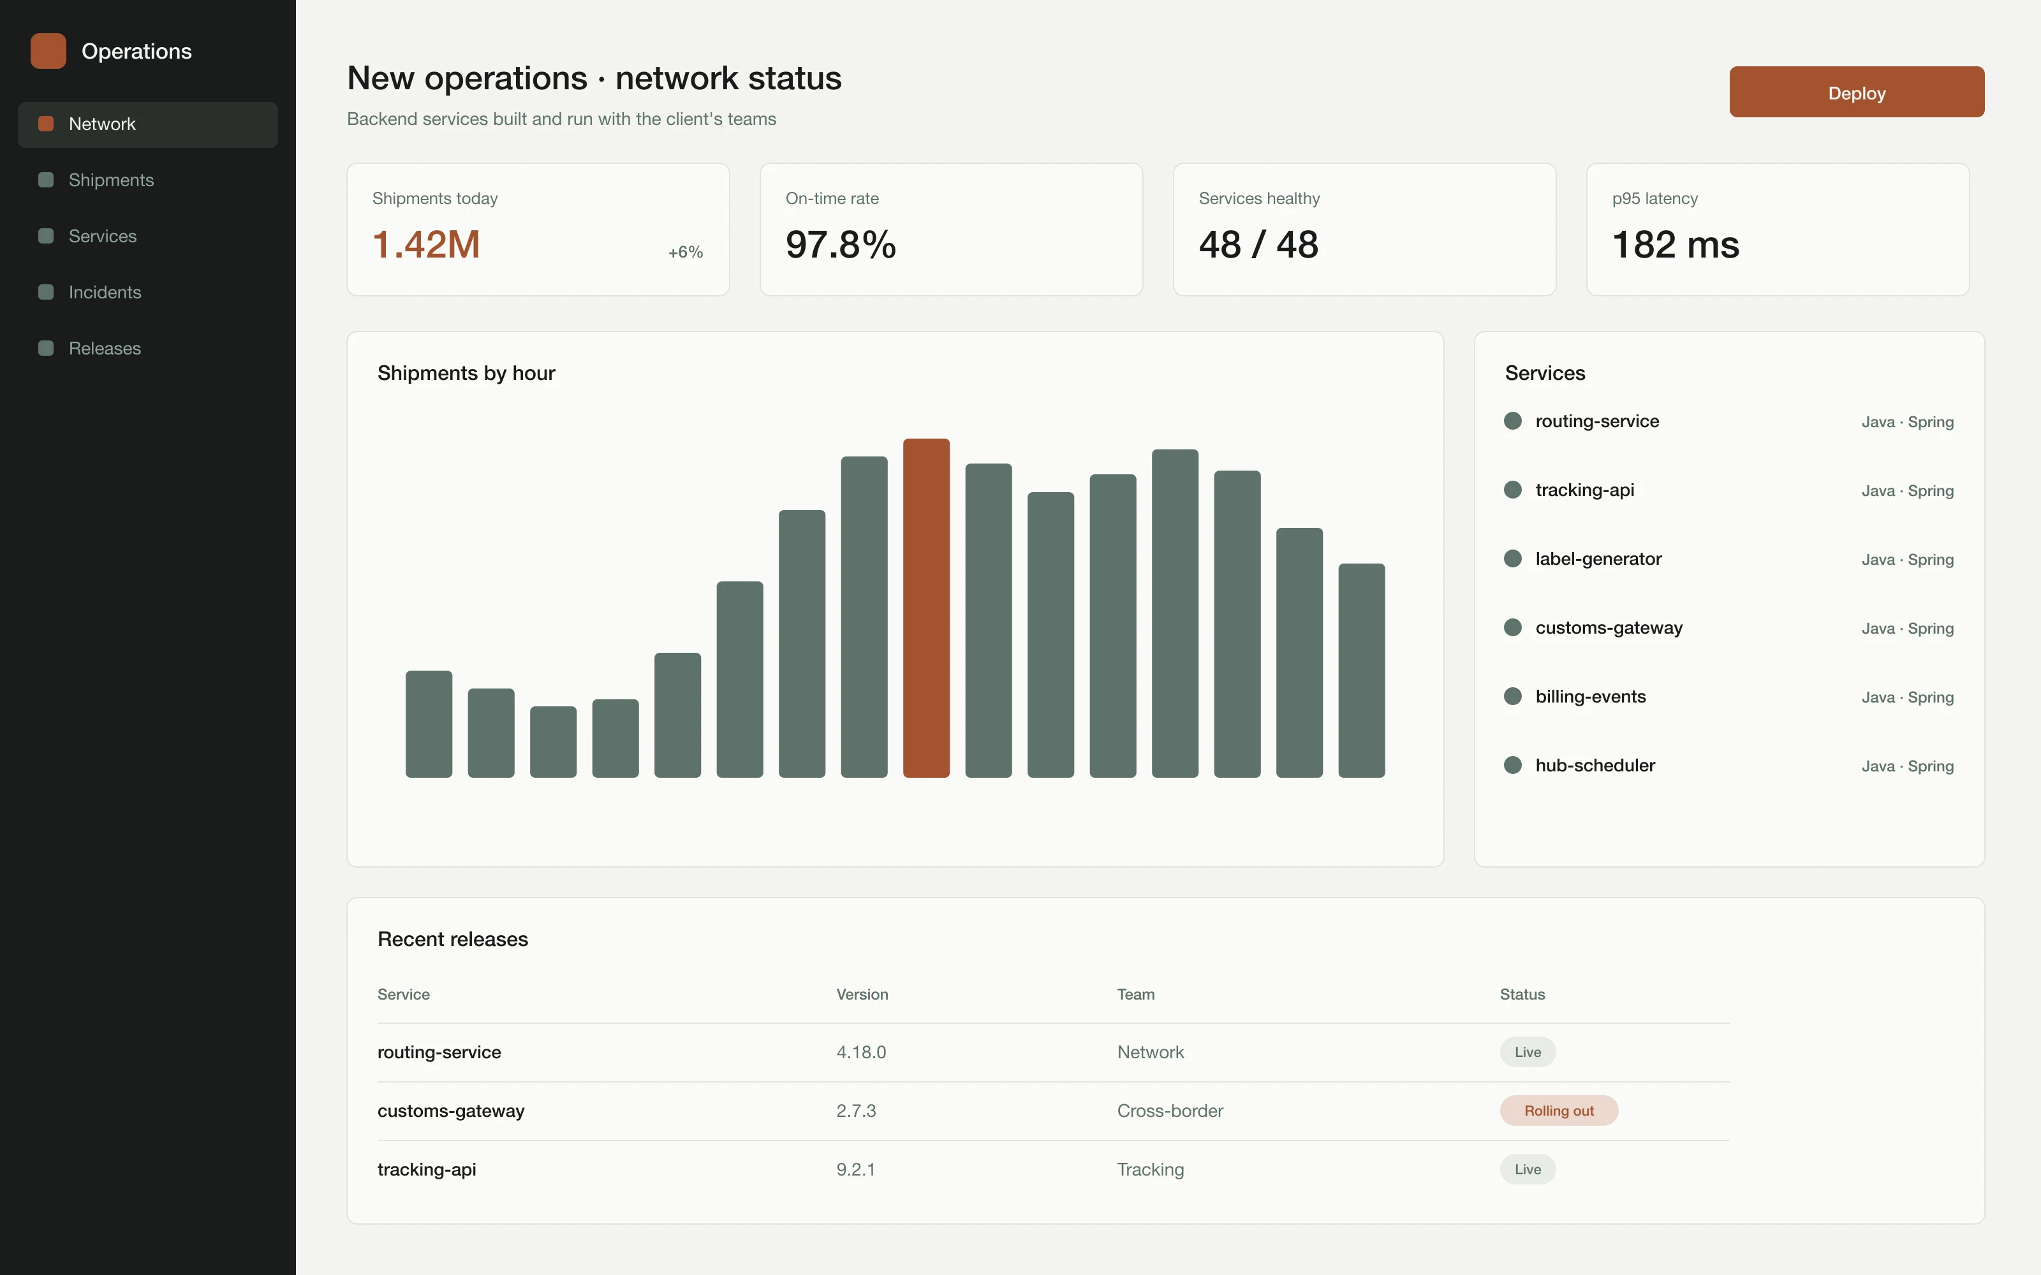
Task: Click the status dot for tracking-api
Action: [x=1513, y=490]
